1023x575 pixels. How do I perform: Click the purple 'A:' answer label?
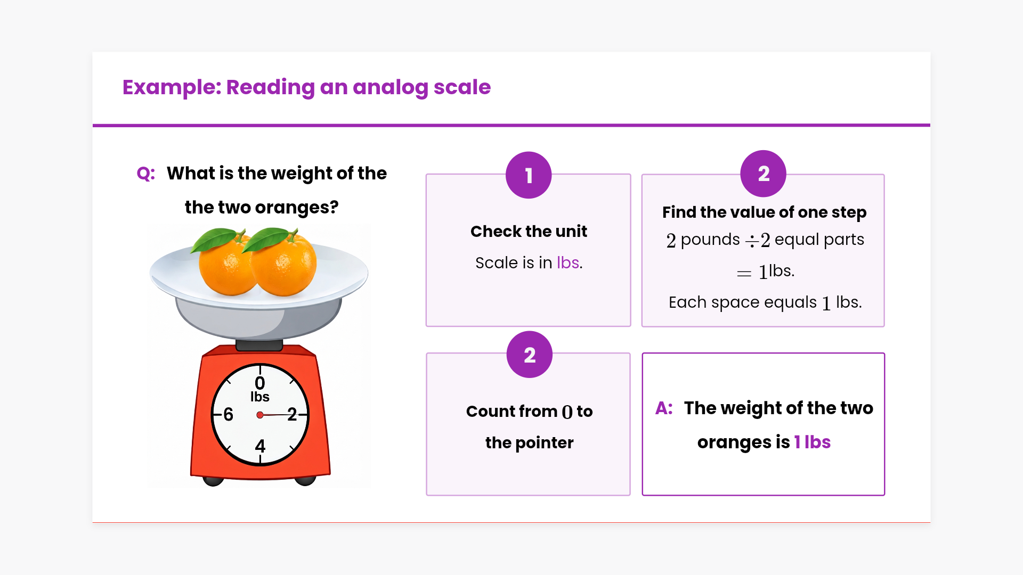[x=664, y=408]
